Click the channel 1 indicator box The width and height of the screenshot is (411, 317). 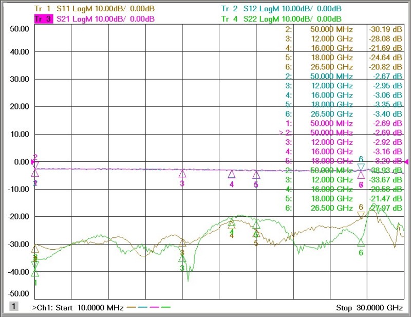tap(14, 307)
